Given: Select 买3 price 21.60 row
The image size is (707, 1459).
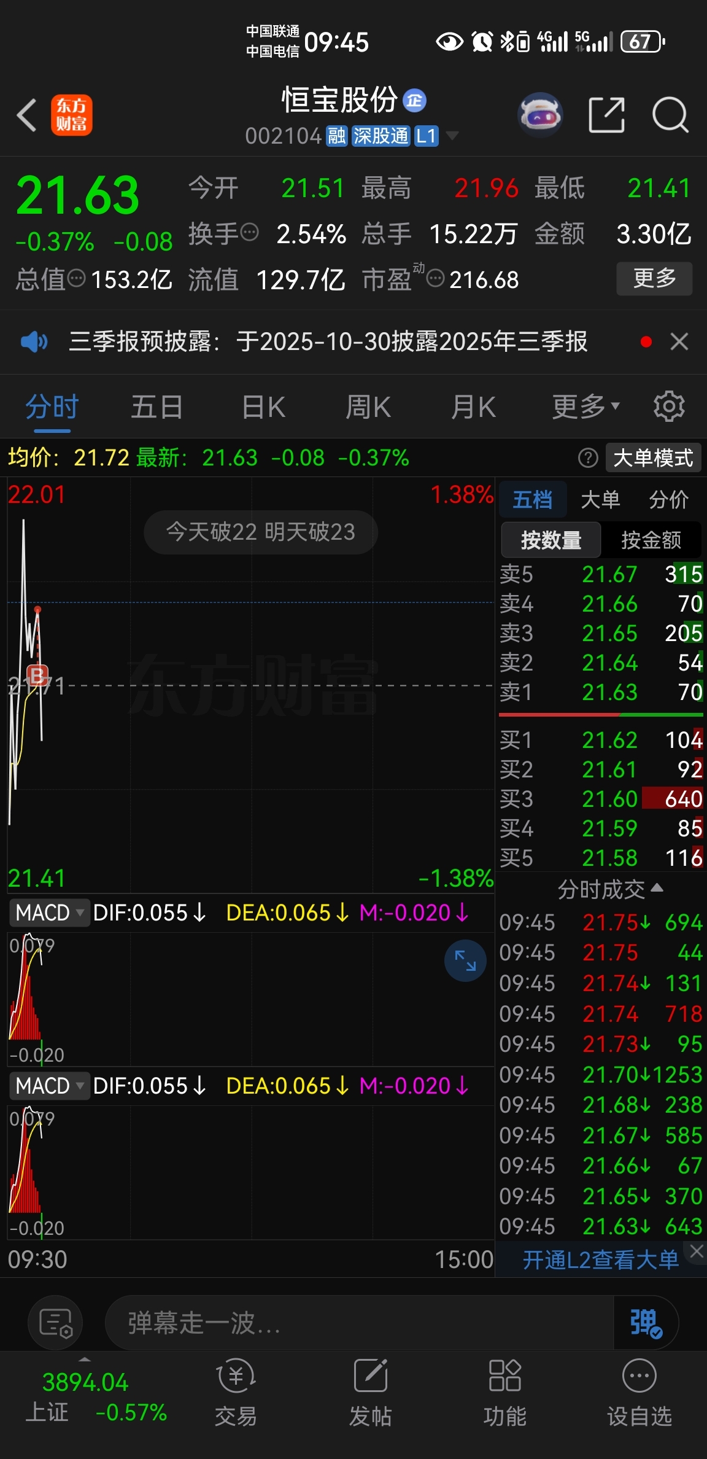Looking at the screenshot, I should [x=601, y=799].
